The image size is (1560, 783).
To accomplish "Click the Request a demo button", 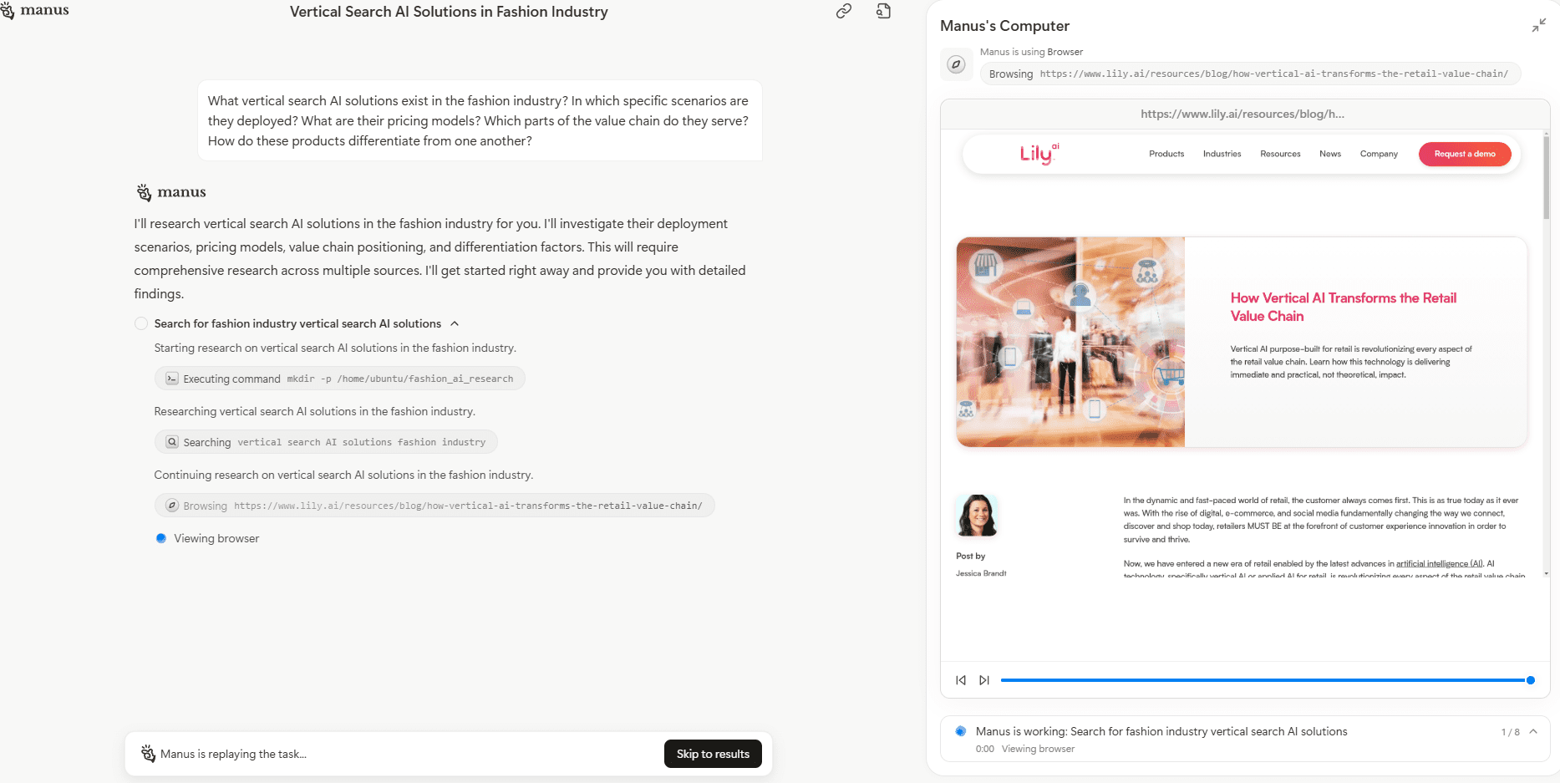I will 1465,154.
